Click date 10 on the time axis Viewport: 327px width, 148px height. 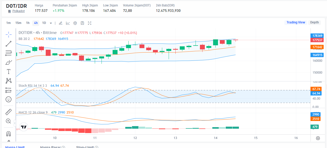coord(55,138)
